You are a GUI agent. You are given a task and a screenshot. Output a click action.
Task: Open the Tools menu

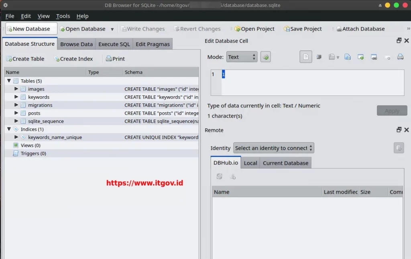tap(63, 16)
